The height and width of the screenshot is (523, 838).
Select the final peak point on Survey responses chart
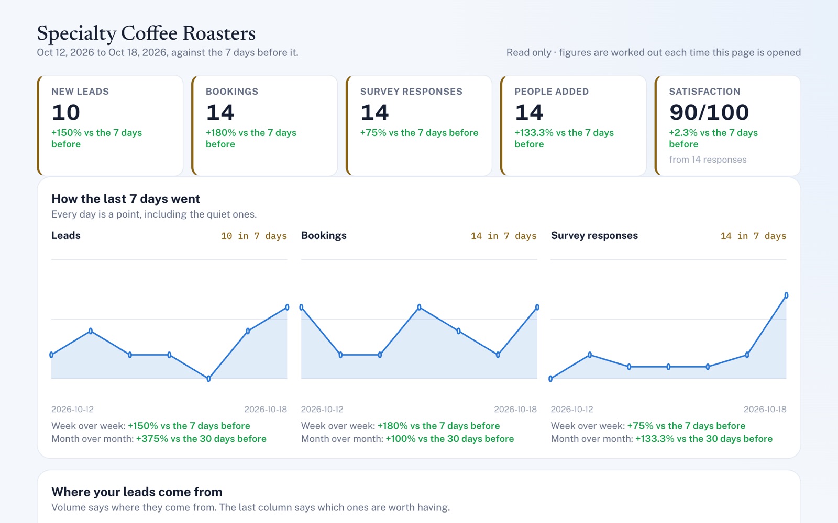click(786, 295)
